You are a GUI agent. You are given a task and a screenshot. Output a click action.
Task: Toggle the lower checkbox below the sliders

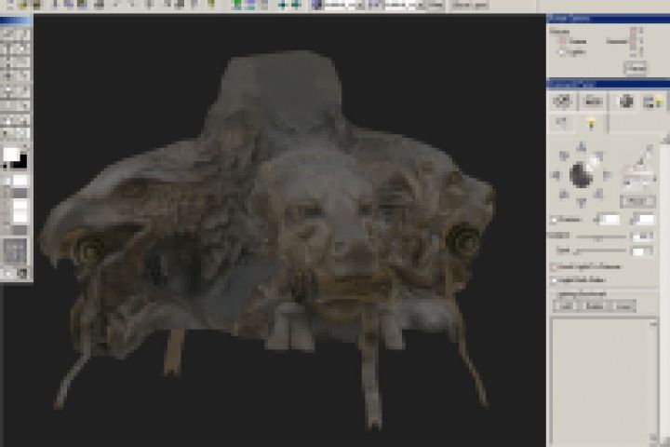(554, 280)
